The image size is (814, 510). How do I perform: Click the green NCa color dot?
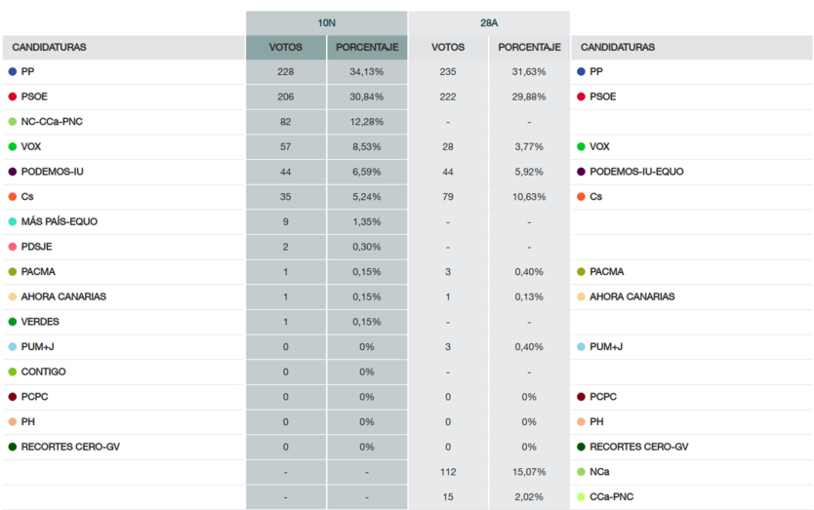tap(582, 472)
